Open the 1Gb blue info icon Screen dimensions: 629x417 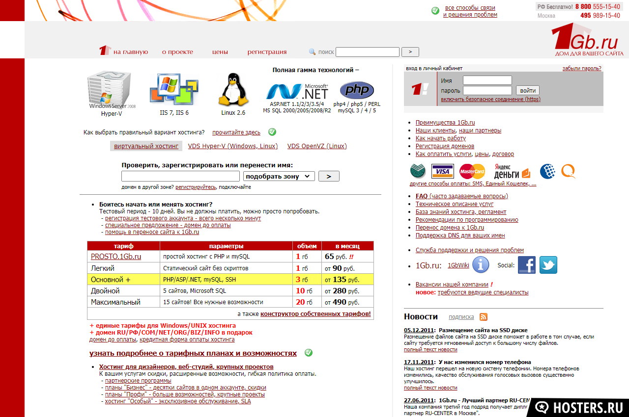(481, 264)
